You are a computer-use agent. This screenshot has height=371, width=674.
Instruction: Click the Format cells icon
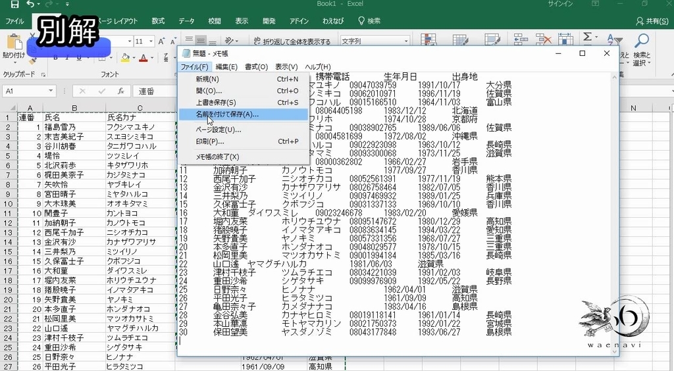click(565, 39)
